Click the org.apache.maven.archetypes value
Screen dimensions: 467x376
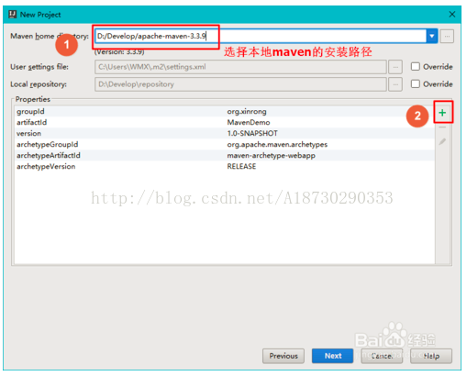coord(277,144)
